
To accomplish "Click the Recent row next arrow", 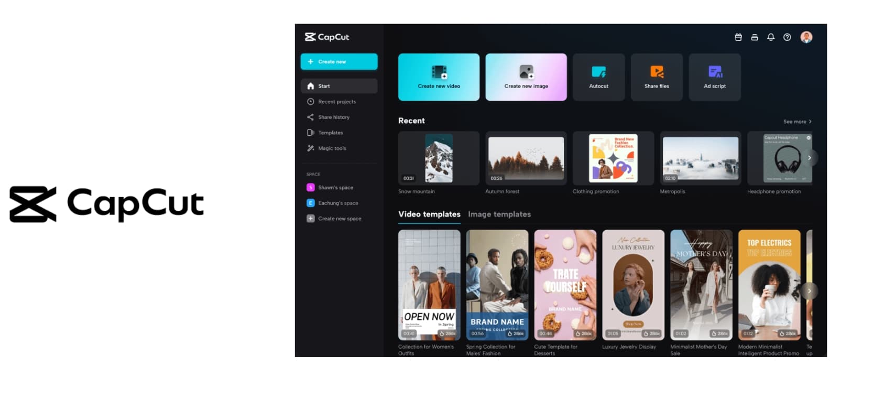I will 810,158.
